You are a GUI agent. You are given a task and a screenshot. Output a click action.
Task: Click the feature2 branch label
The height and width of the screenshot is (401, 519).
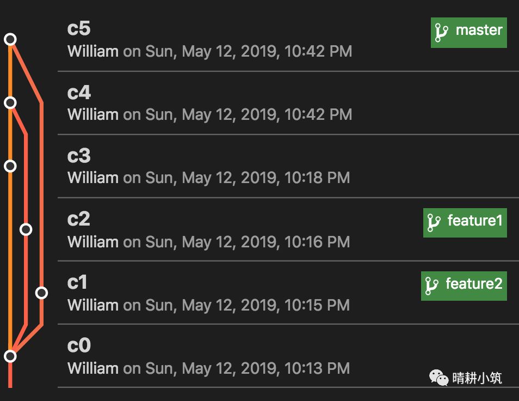coord(473,284)
